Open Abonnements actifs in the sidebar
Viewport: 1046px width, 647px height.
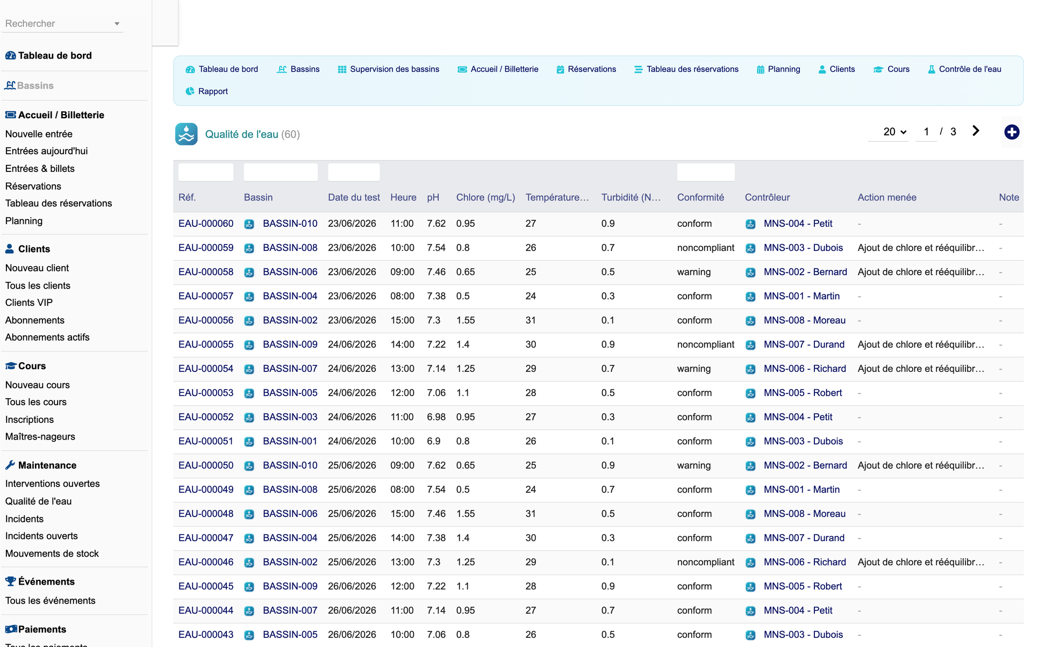click(x=47, y=337)
